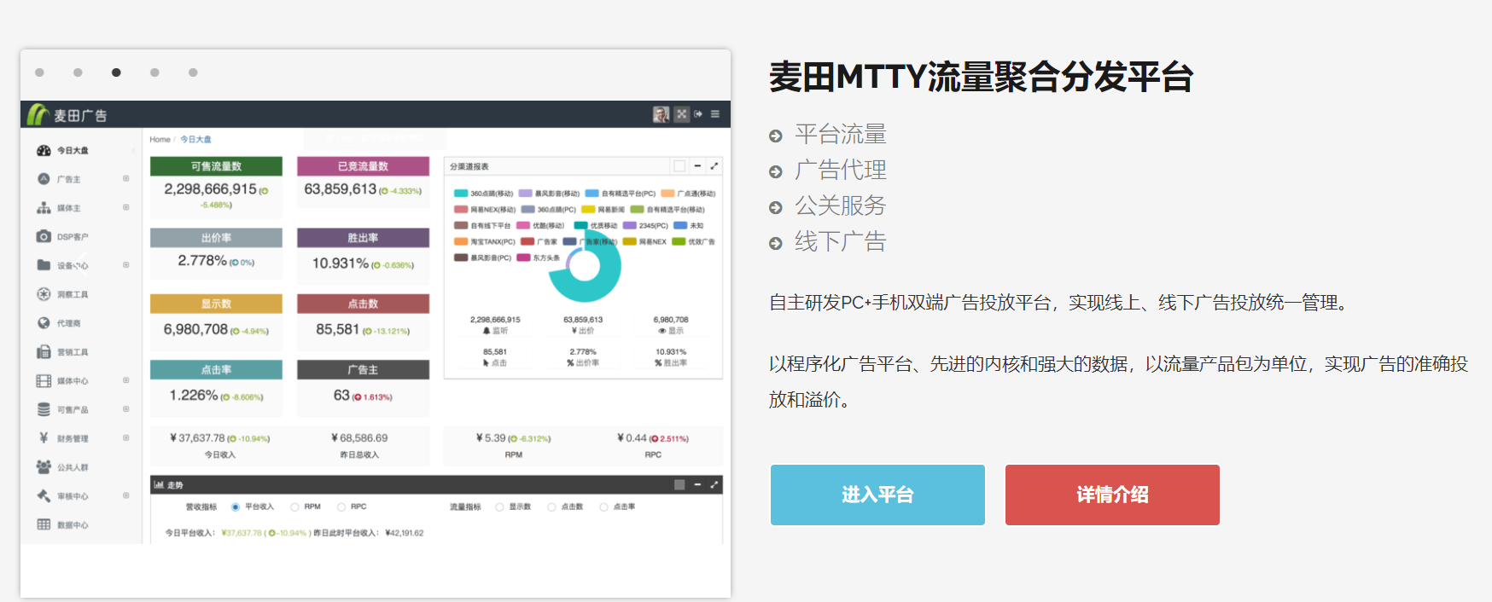1492x602 pixels.
Task: Go to Home in the breadcrumb
Action: (x=160, y=139)
